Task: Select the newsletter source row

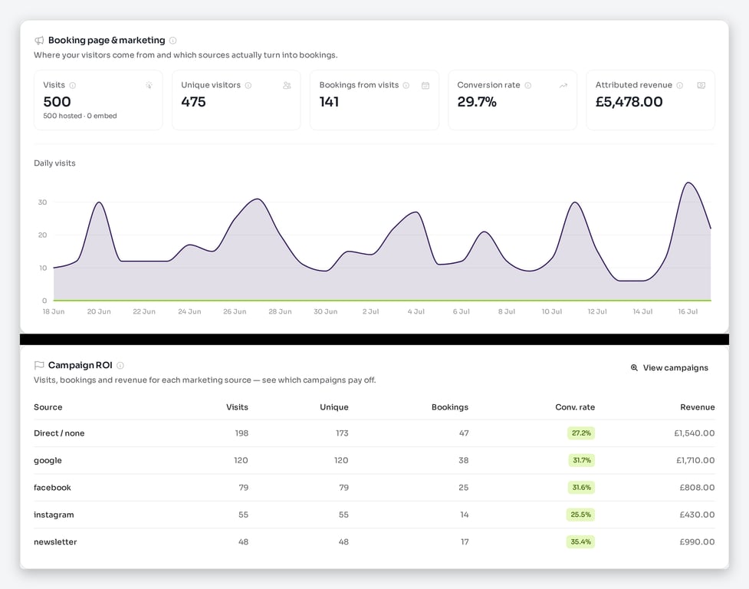Action: [374, 542]
